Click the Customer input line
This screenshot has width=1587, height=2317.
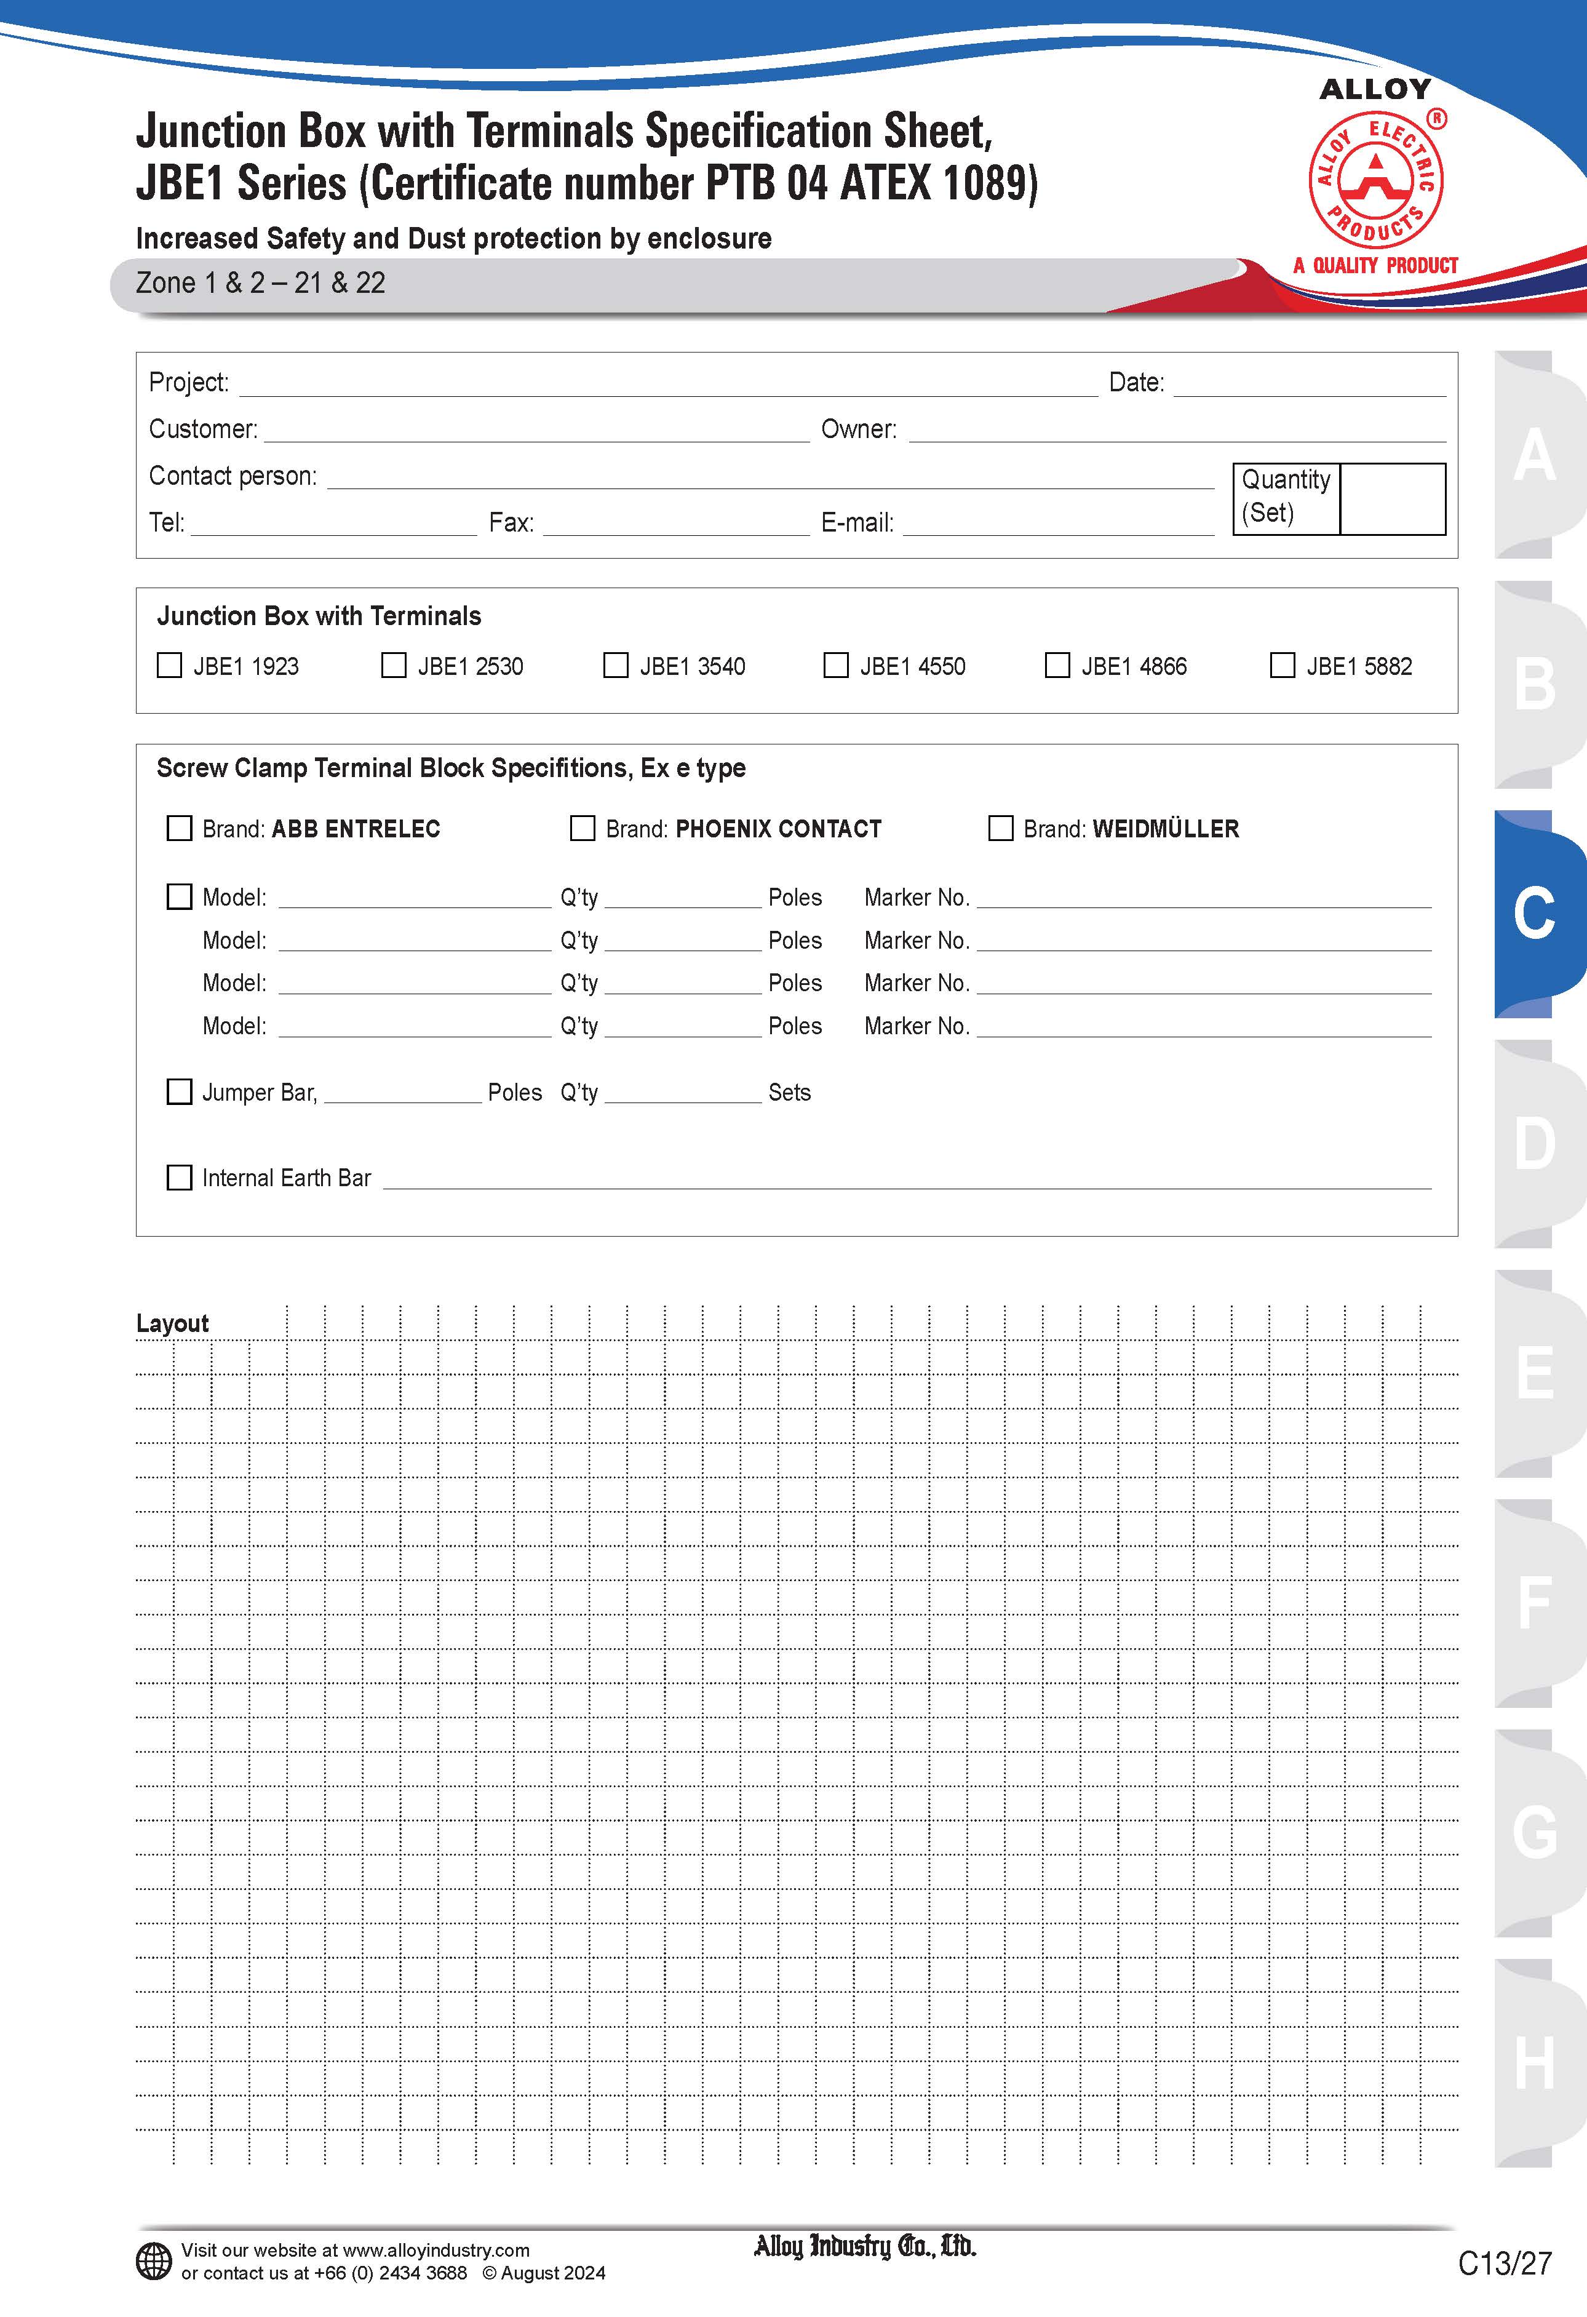tap(538, 429)
